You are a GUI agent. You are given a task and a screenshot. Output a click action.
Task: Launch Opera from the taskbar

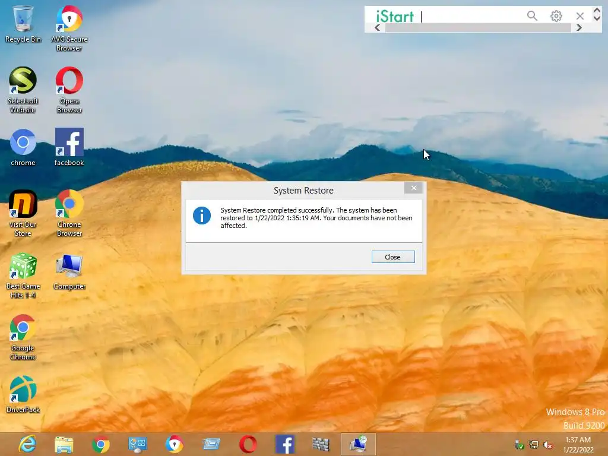point(248,444)
